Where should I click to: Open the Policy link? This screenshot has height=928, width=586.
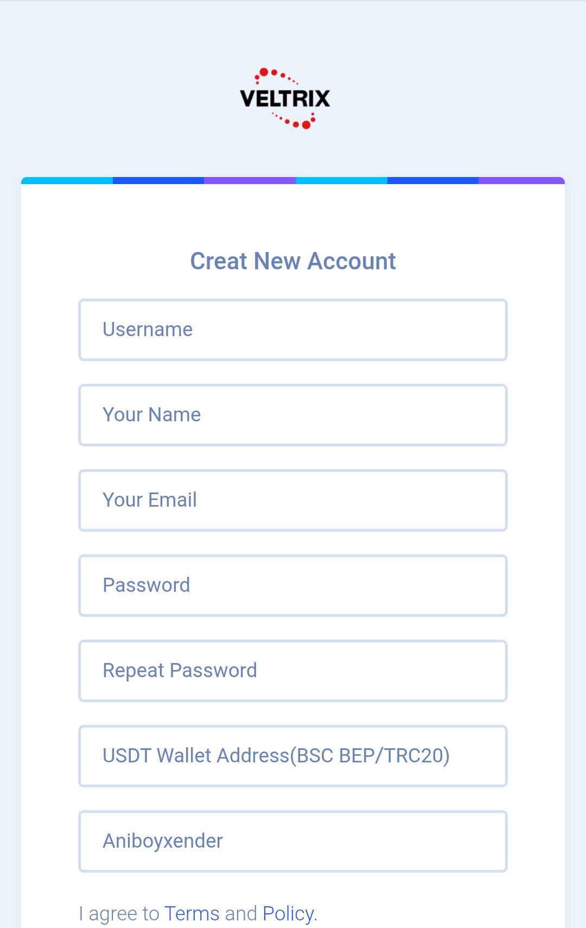[287, 913]
